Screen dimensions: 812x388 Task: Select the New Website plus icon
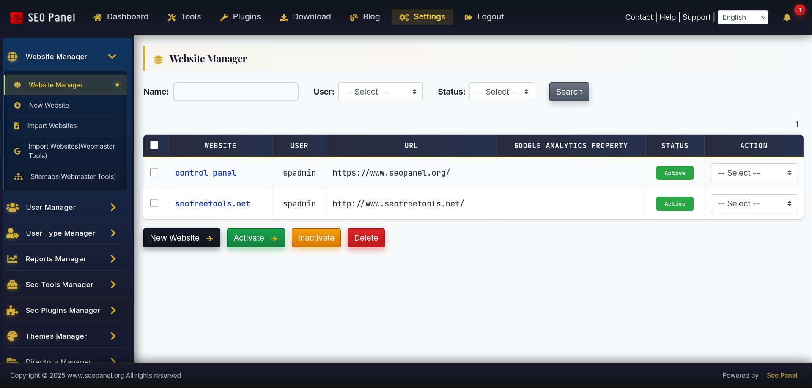coord(17,105)
